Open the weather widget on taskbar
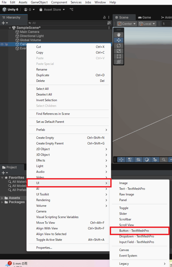This screenshot has width=172, height=267. [16, 264]
